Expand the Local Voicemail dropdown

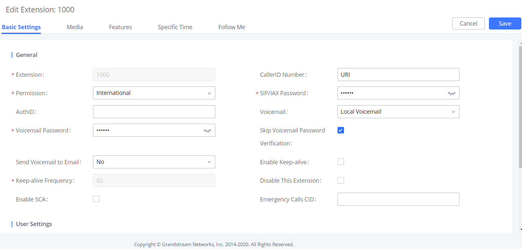(x=398, y=112)
